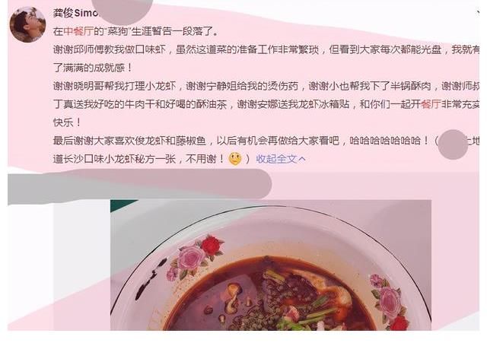The width and height of the screenshot is (487, 346).
Task: Click the red 餐厅 keyword after 一起开
Action: point(431,104)
